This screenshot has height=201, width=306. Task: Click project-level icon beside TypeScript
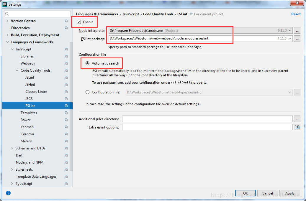(66, 183)
